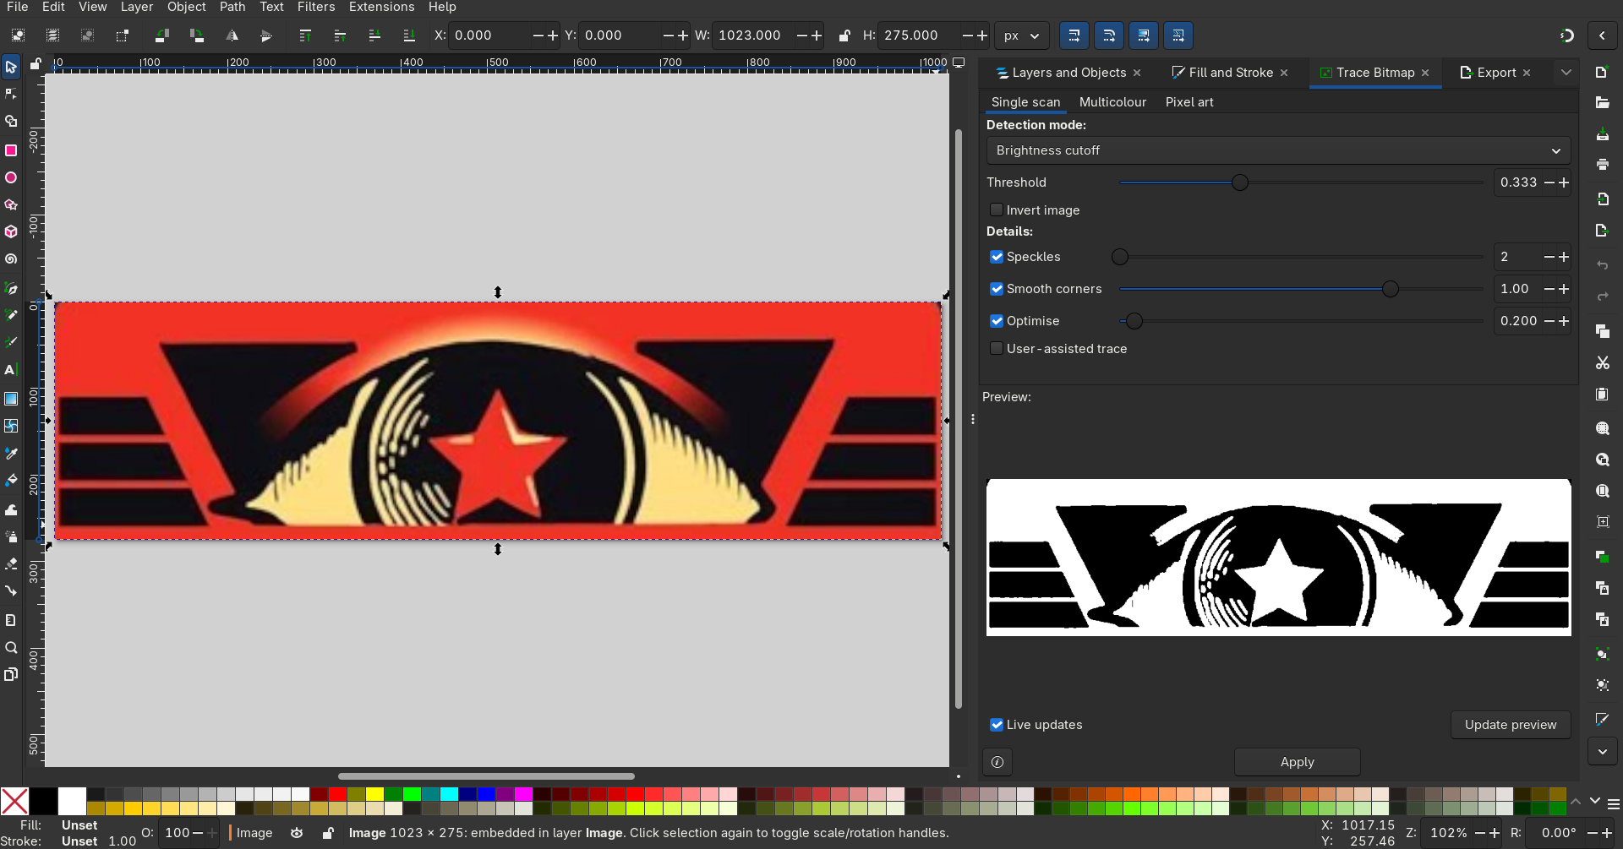1623x849 pixels.
Task: Click the Update preview button
Action: coord(1511,725)
